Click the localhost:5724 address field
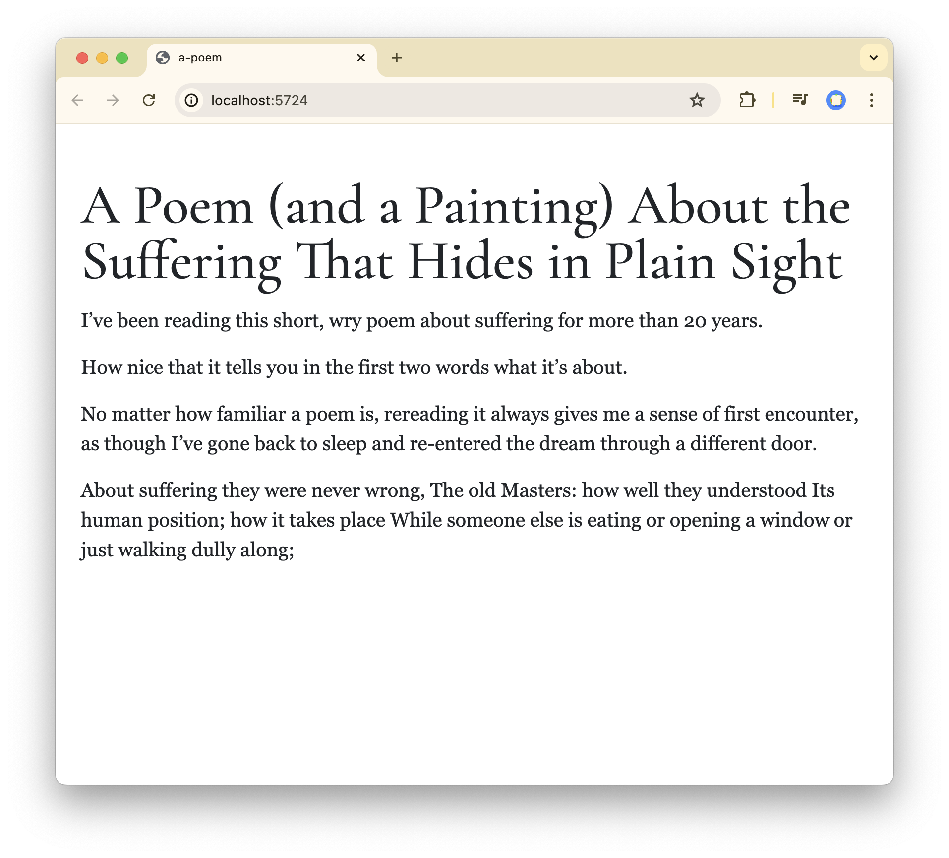 click(397, 101)
